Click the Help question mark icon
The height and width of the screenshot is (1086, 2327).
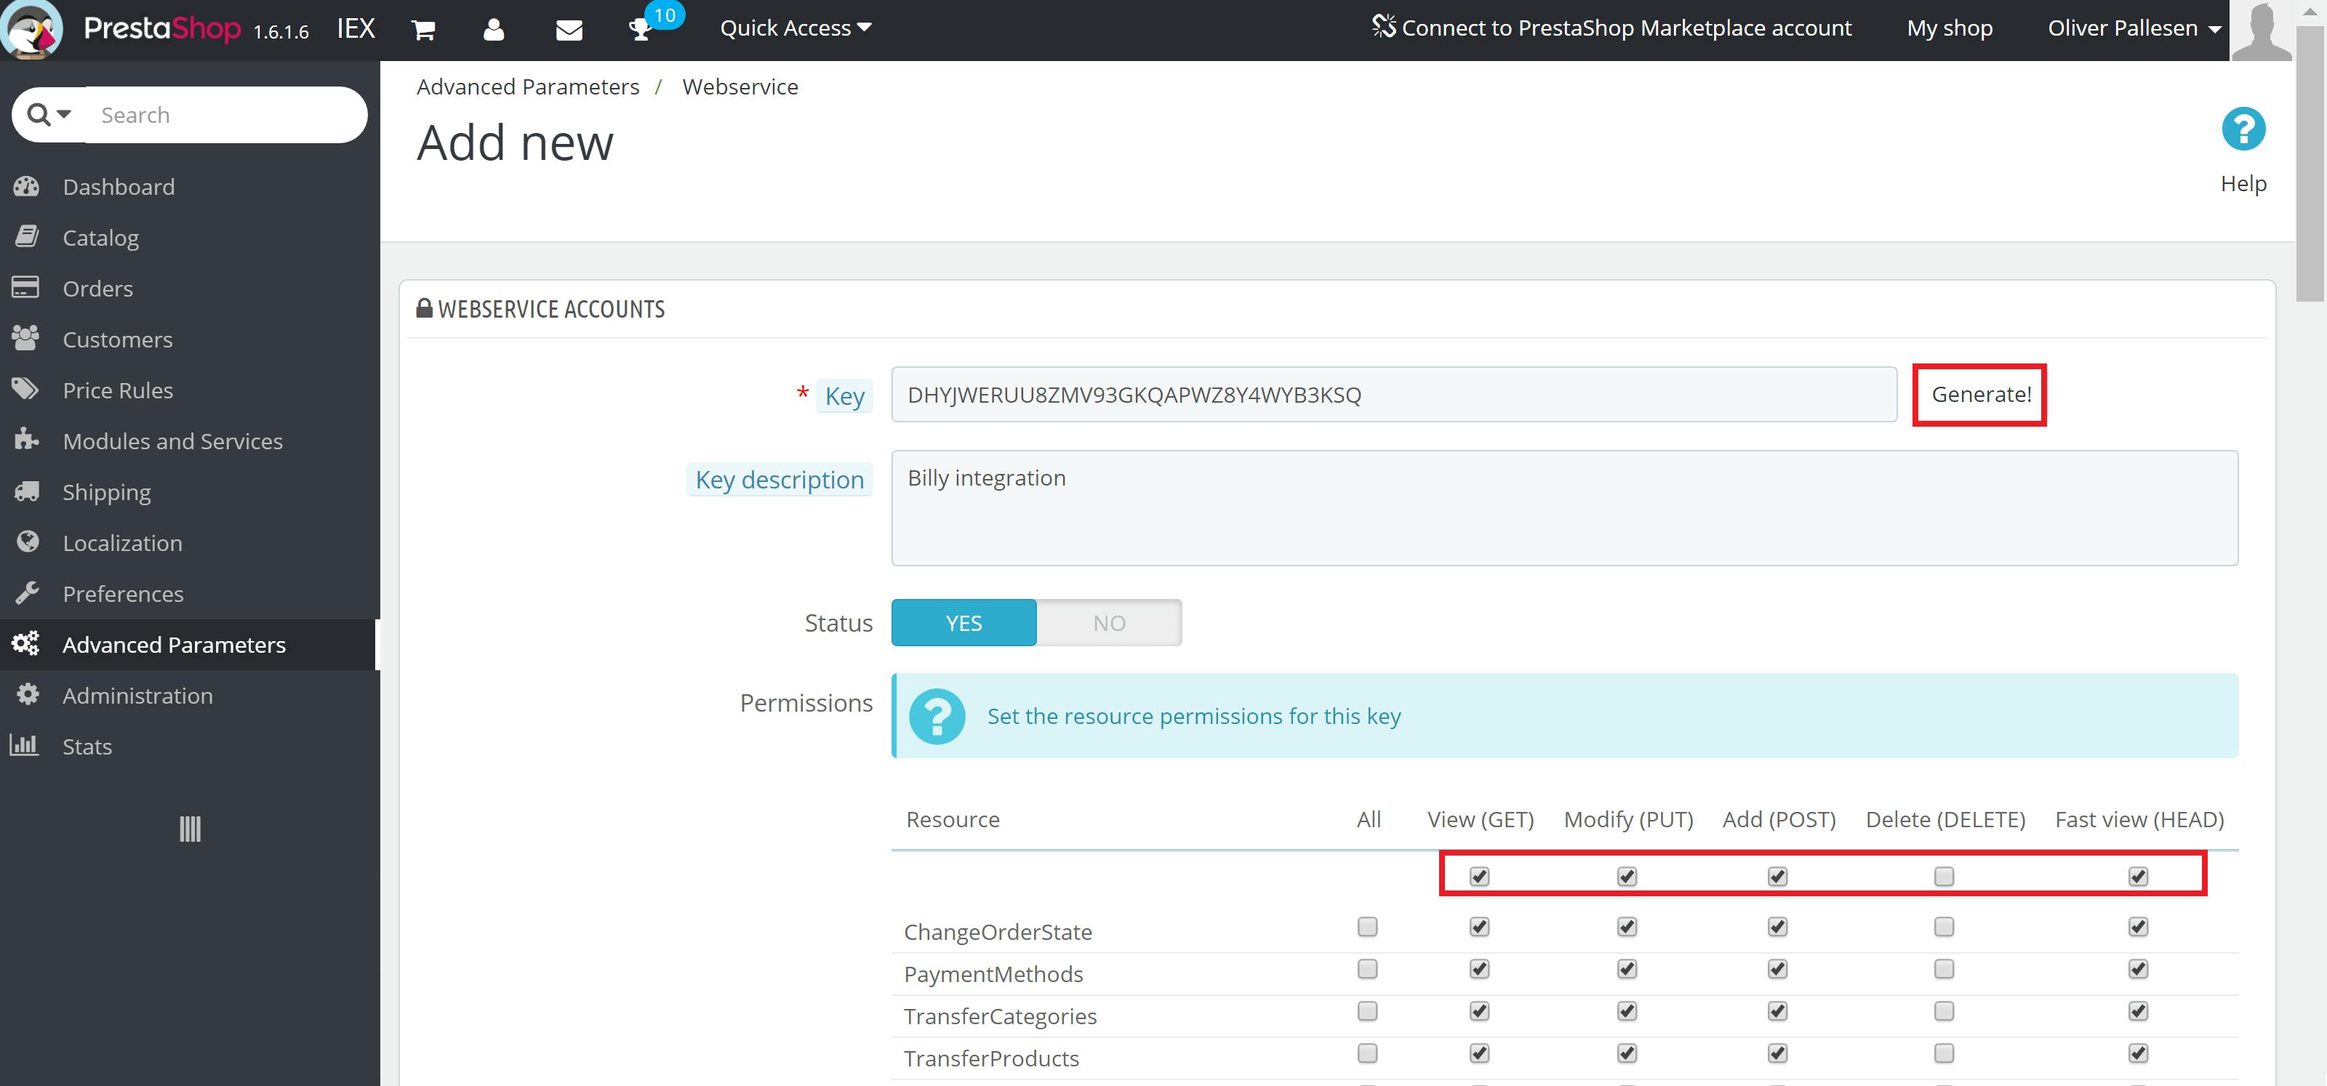click(2243, 129)
